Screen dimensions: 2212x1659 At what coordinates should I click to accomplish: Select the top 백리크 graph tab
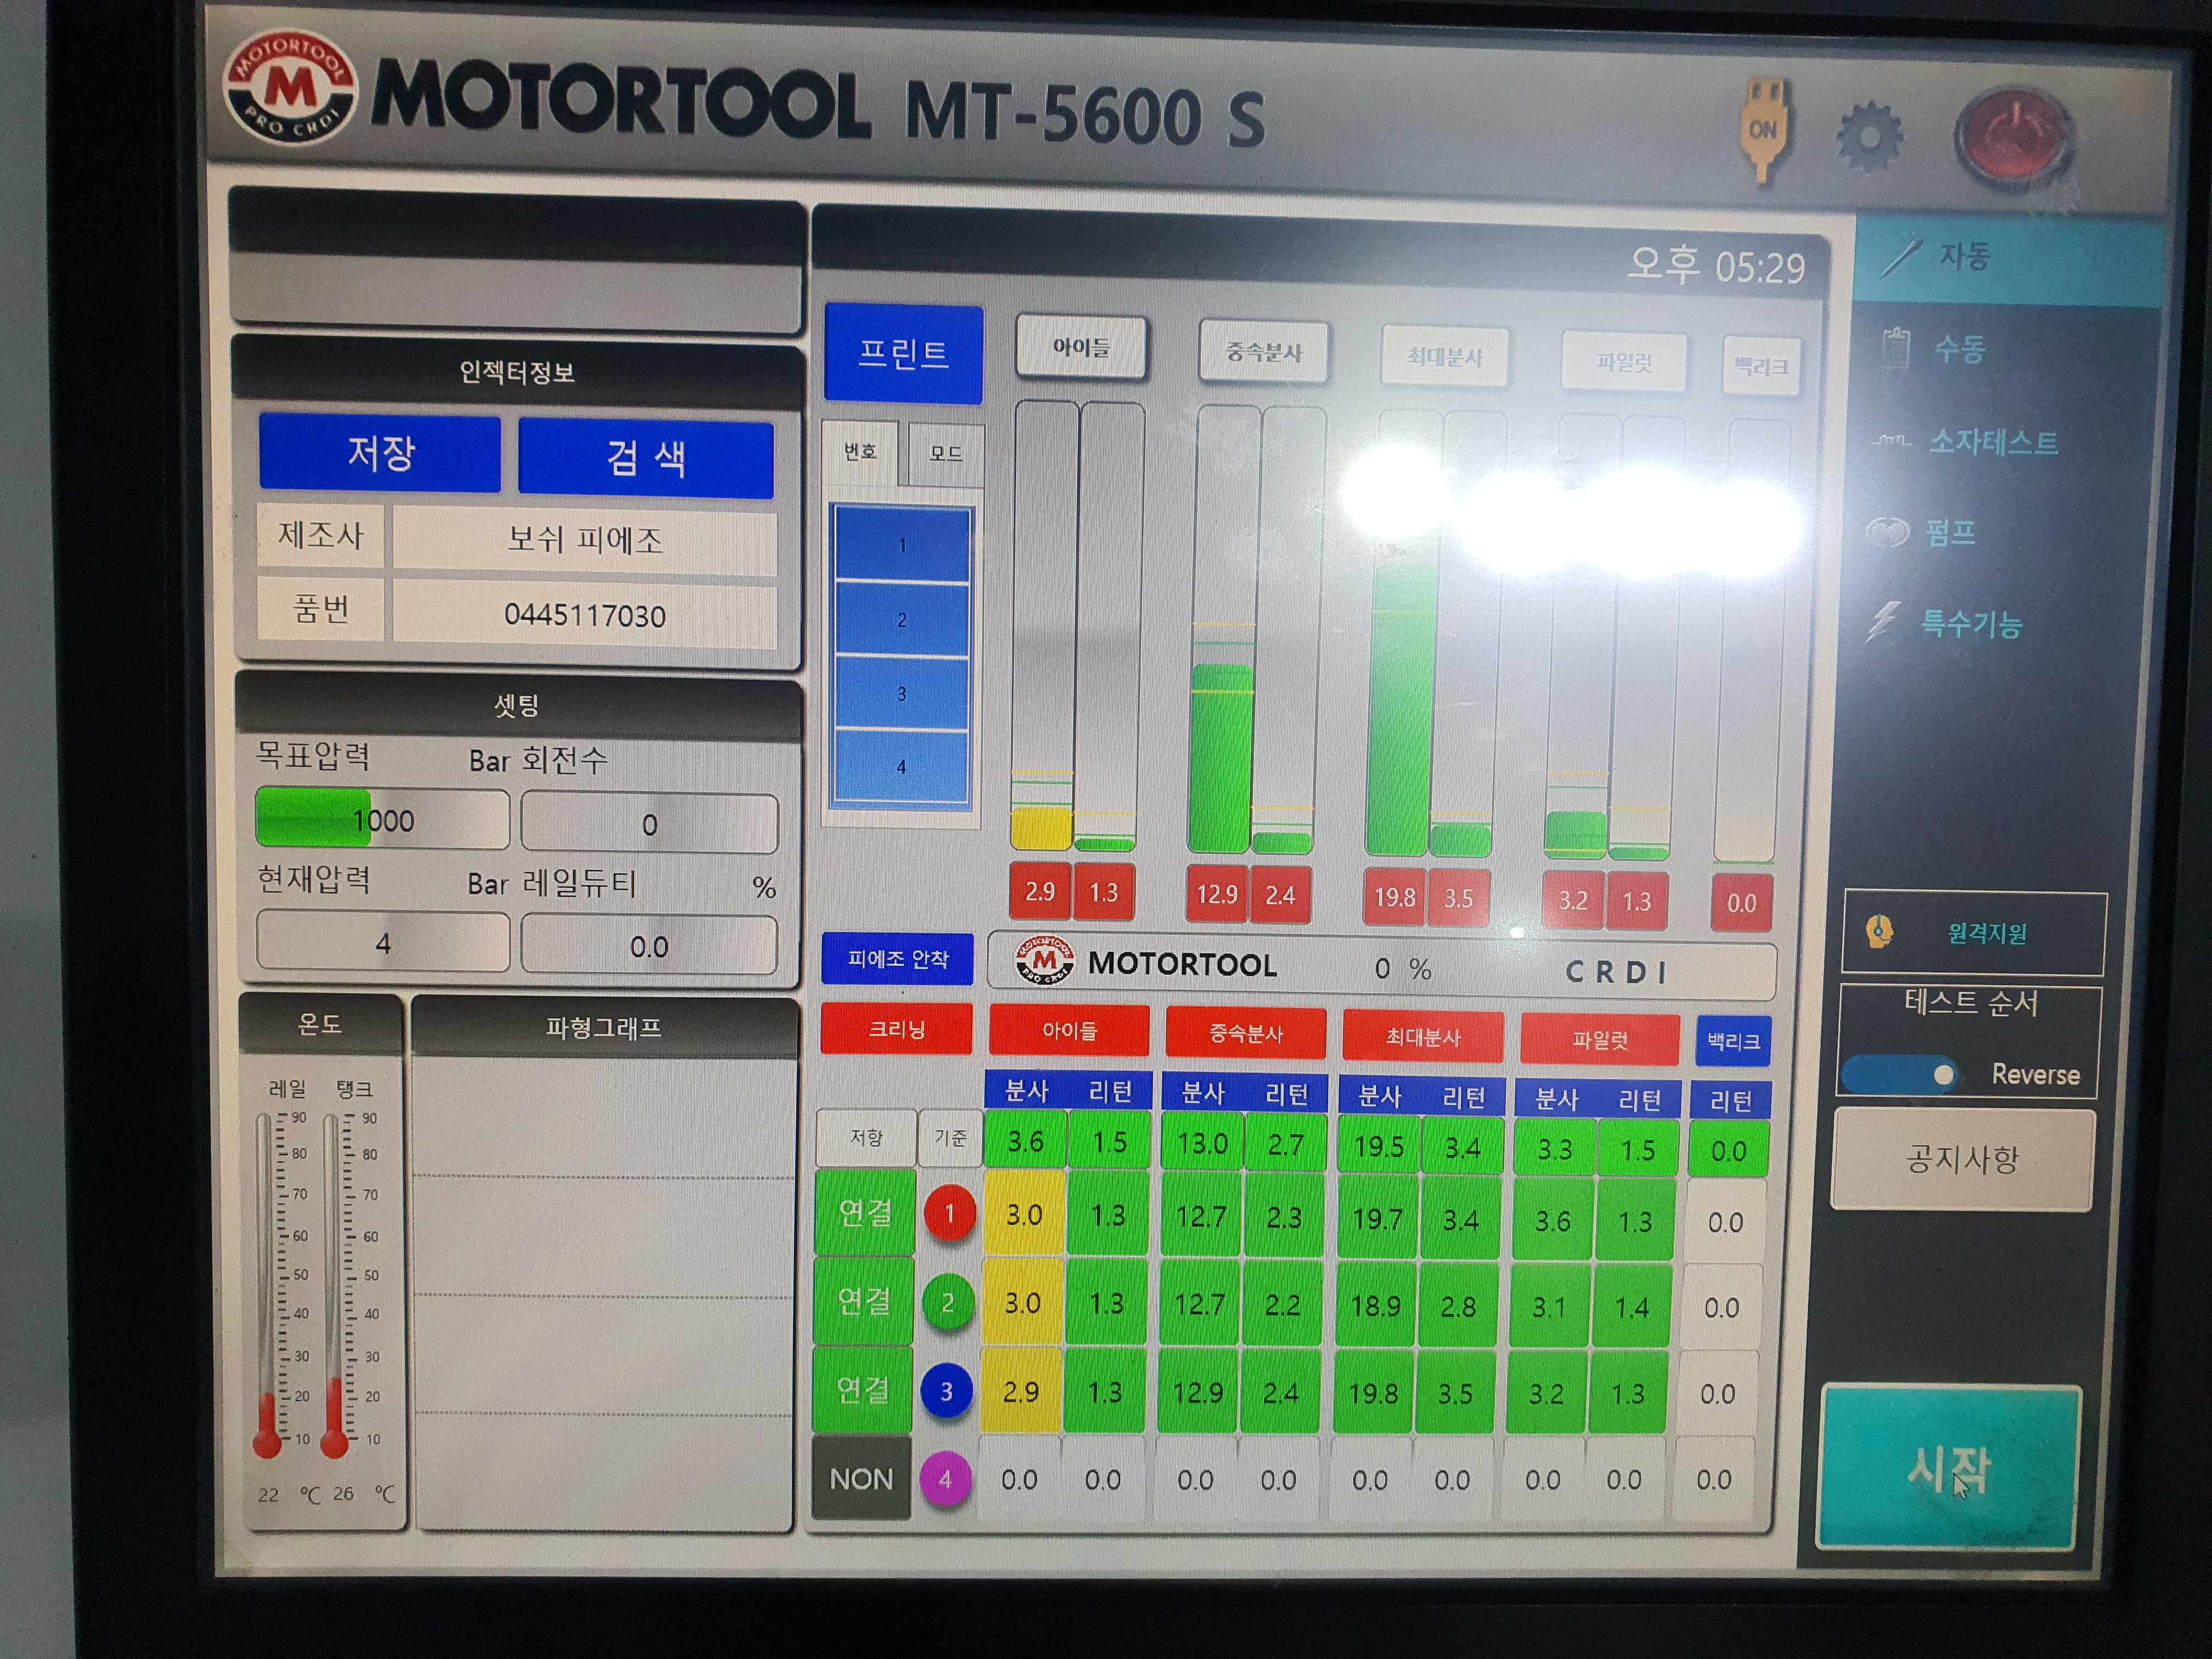pyautogui.click(x=1761, y=366)
